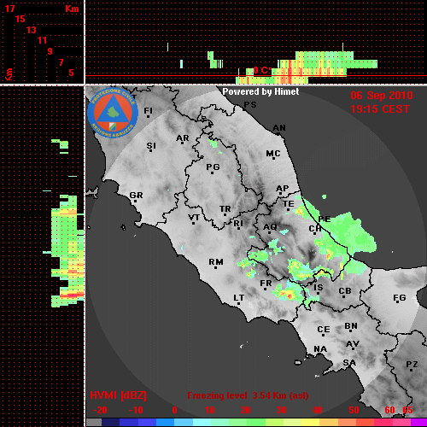Click the 'Freezing level 3.54 Km (asl)' text

point(248,395)
